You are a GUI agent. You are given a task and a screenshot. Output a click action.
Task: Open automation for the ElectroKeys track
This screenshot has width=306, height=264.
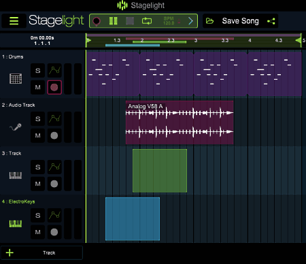tap(54, 216)
